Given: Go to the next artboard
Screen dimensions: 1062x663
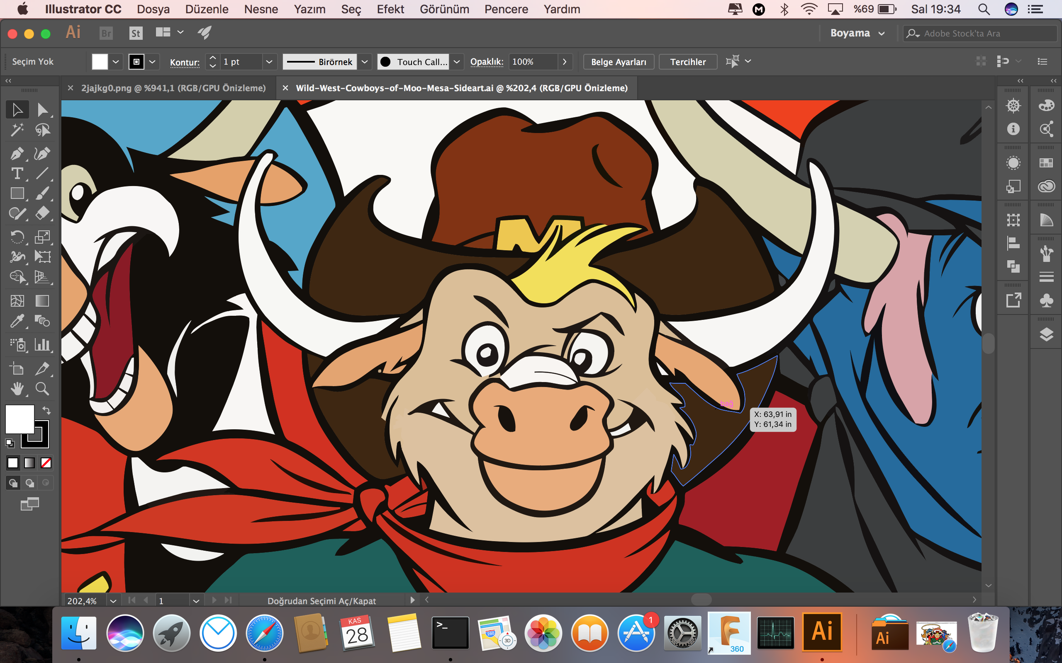Looking at the screenshot, I should point(214,600).
